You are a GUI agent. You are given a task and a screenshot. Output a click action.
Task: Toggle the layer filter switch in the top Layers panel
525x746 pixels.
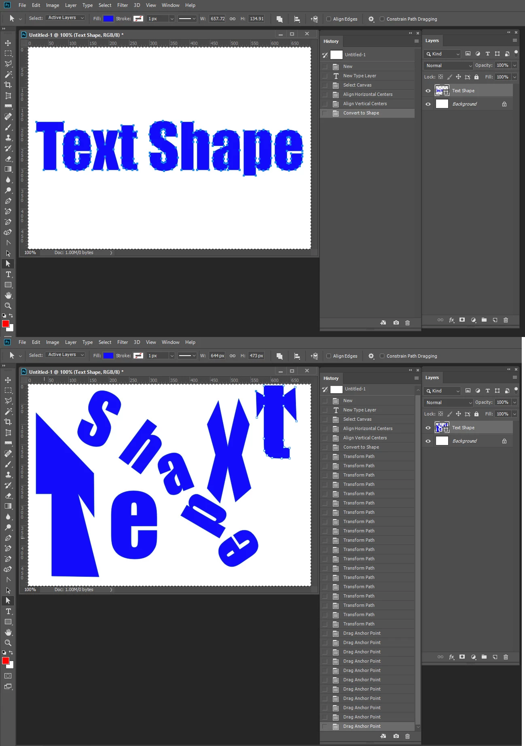click(516, 53)
